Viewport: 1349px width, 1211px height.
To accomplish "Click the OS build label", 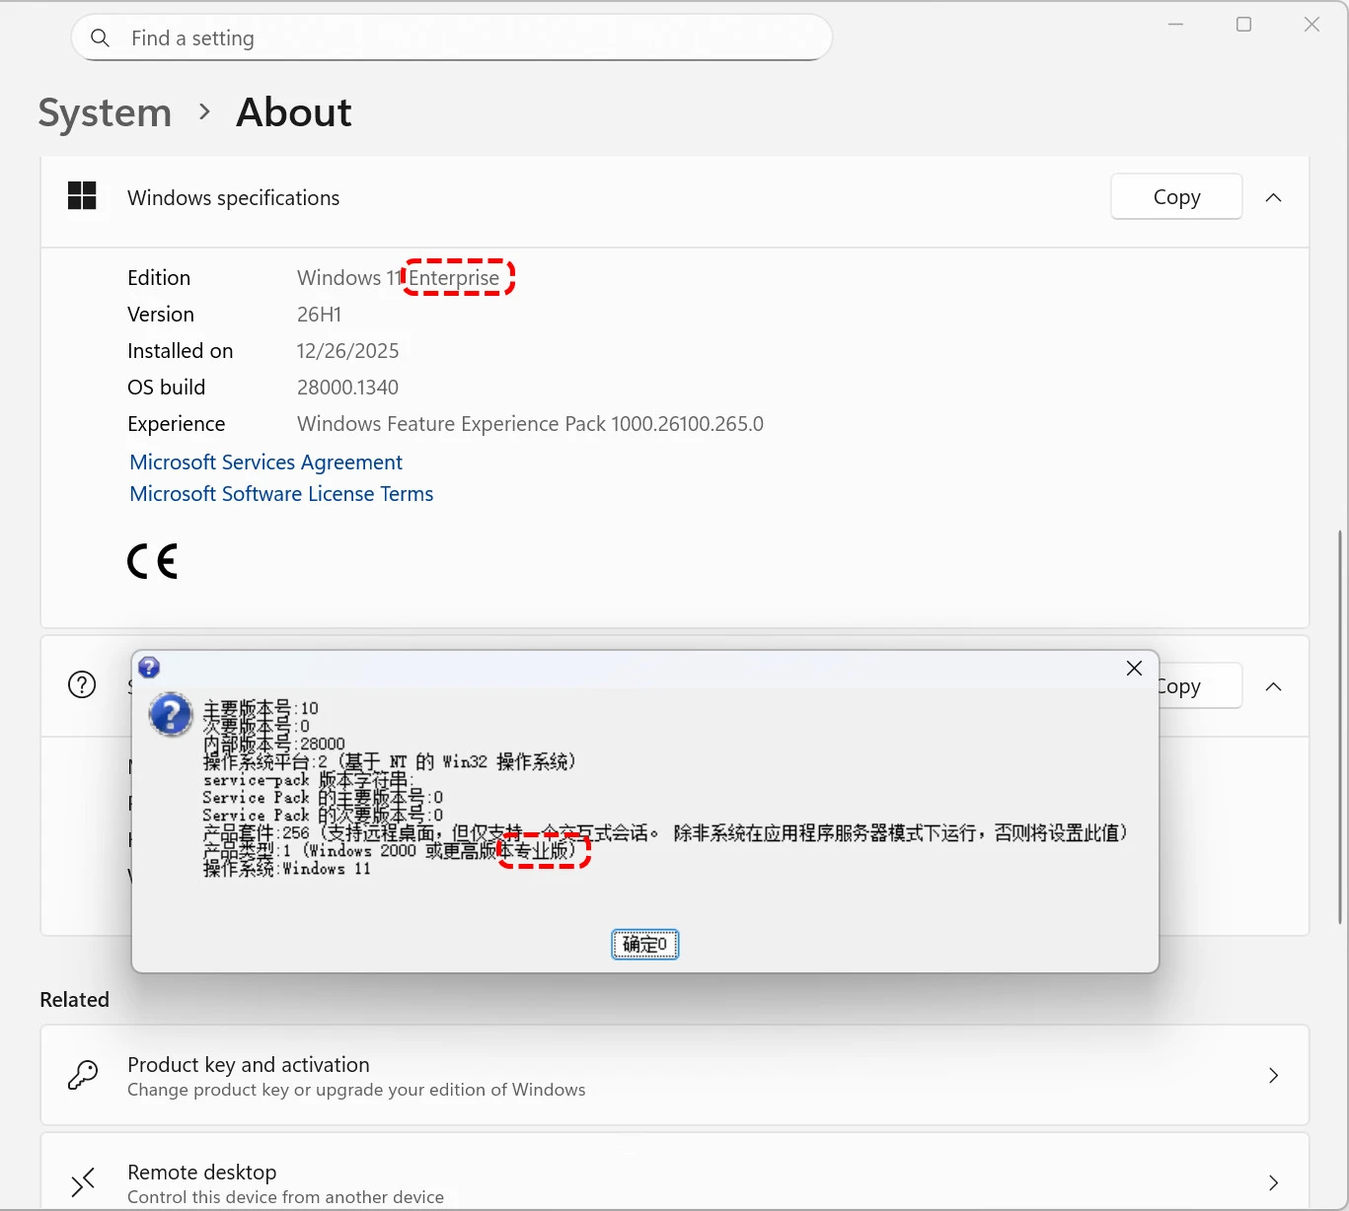I will pos(167,388).
